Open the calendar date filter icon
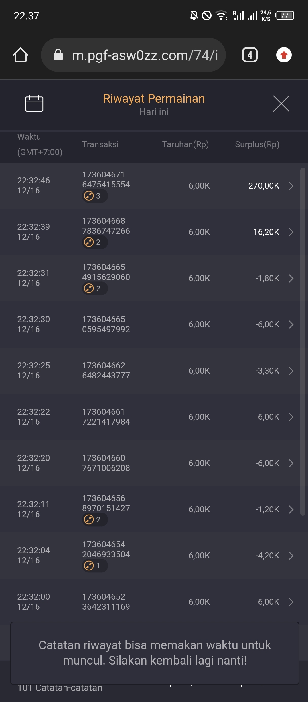 pyautogui.click(x=34, y=103)
